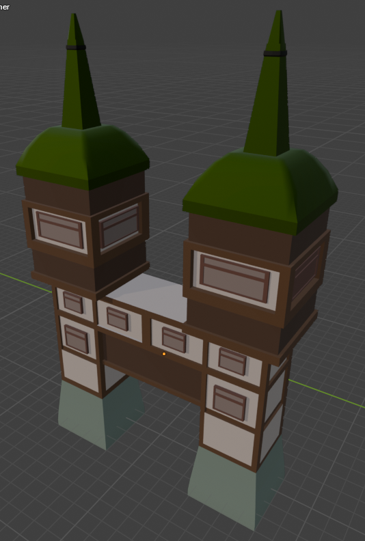Click the black band on left spire
The height and width of the screenshot is (541, 365).
(76, 47)
